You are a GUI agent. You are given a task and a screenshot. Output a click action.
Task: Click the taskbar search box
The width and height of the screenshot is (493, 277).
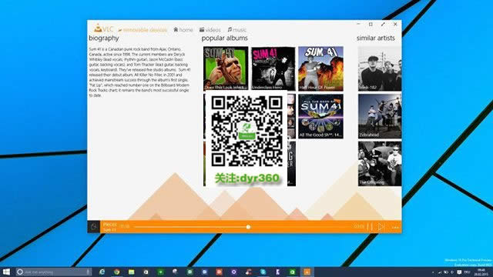point(54,272)
